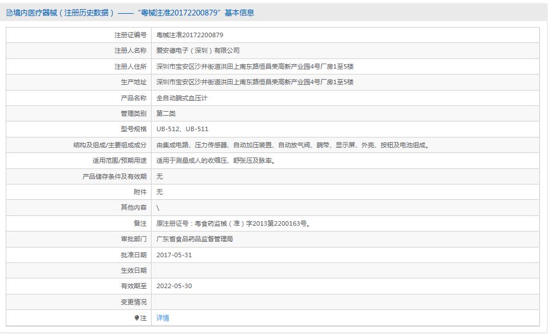Select the approval date 2017-05-31 cell

pyautogui.click(x=174, y=255)
